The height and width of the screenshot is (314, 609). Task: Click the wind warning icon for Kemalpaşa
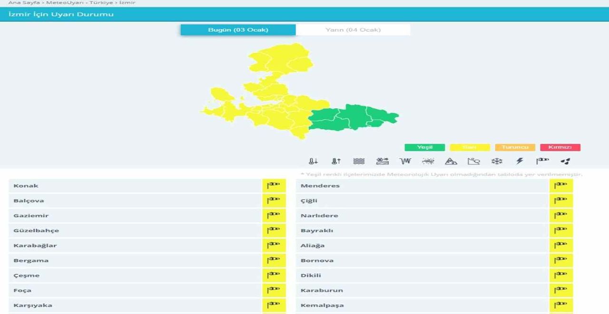pyautogui.click(x=561, y=305)
